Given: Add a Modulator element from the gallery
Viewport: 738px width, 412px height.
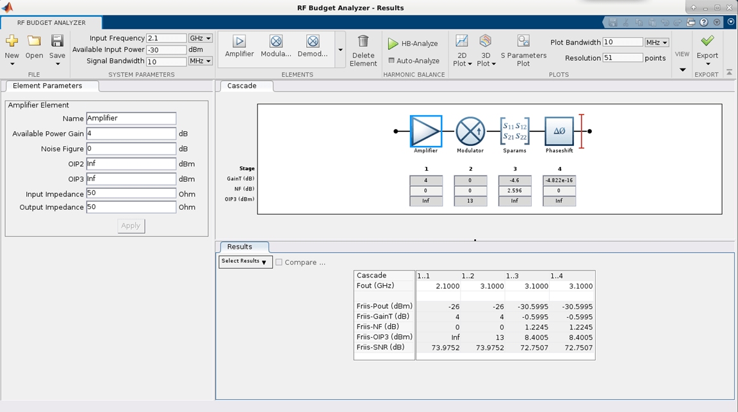Looking at the screenshot, I should (276, 42).
